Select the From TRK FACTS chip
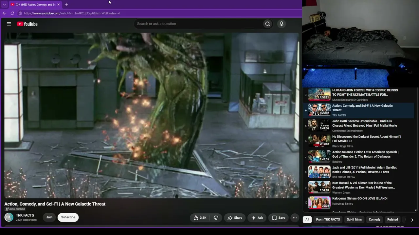The height and width of the screenshot is (235, 419). tap(328, 220)
